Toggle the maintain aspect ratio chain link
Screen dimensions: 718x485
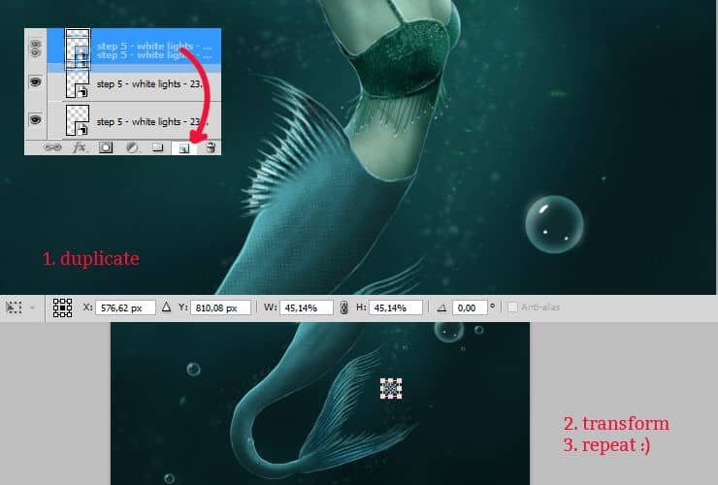343,307
